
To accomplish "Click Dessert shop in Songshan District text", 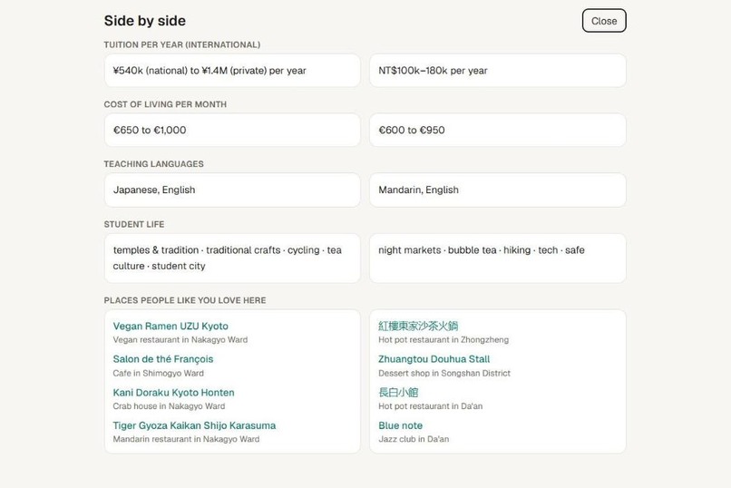I will 444,374.
